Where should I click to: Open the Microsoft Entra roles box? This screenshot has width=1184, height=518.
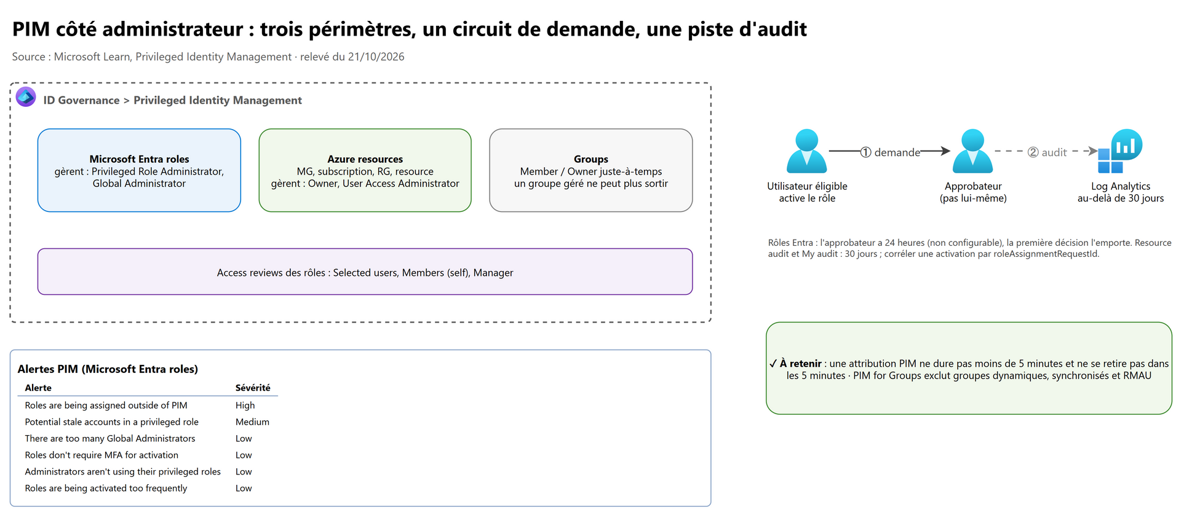139,170
